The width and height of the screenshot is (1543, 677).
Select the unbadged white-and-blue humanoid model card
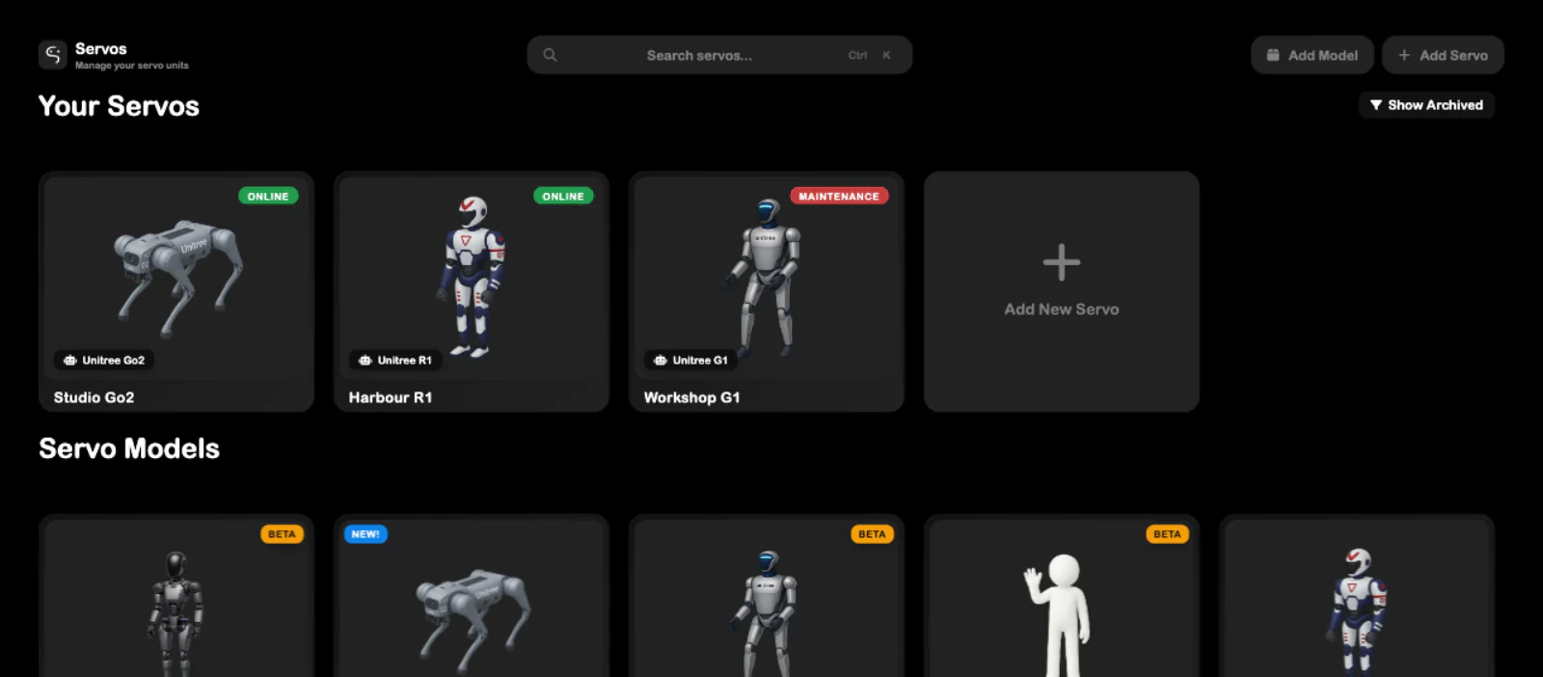[1357, 596]
